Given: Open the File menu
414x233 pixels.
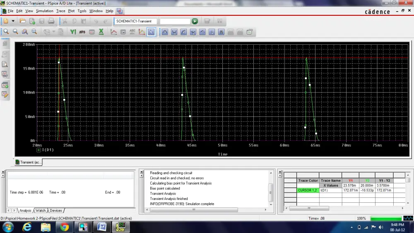Looking at the screenshot, I should click(11, 11).
